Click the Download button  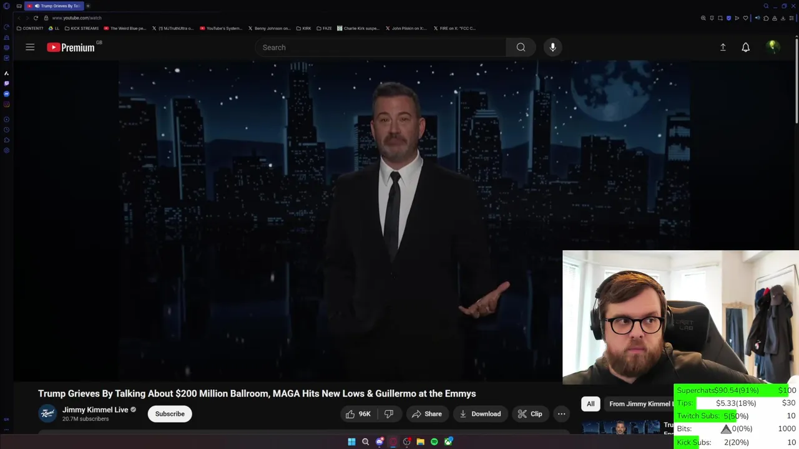click(x=480, y=414)
